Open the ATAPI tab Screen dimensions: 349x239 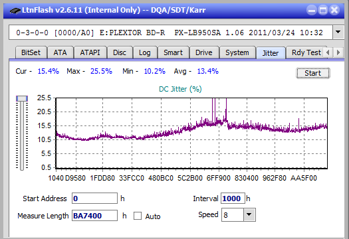coord(90,52)
